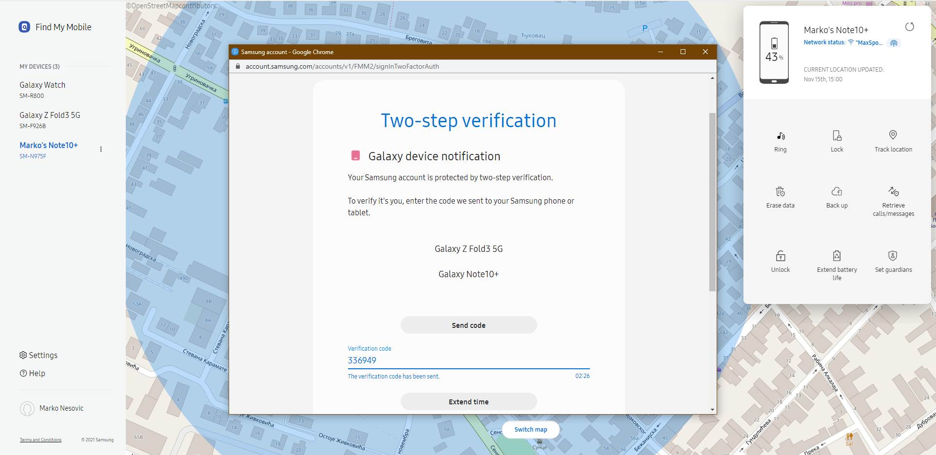The width and height of the screenshot is (936, 455).
Task: Click the Extend battery life icon
Action: click(x=837, y=262)
